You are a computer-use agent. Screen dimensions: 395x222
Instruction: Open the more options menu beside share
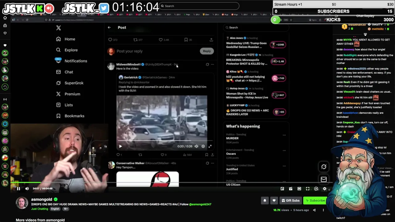click(x=323, y=210)
